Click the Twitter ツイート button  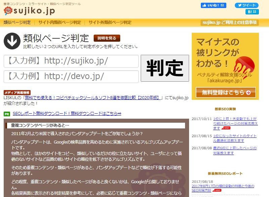point(246,5)
